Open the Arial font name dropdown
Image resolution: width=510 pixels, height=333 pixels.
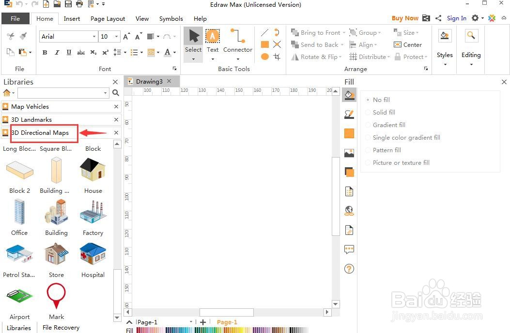click(x=94, y=36)
